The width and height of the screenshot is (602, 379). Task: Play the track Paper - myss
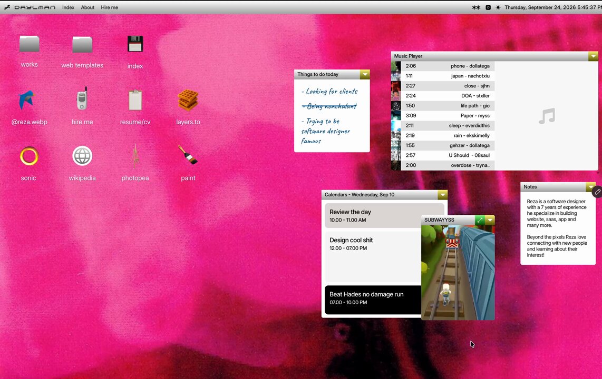[443, 116]
